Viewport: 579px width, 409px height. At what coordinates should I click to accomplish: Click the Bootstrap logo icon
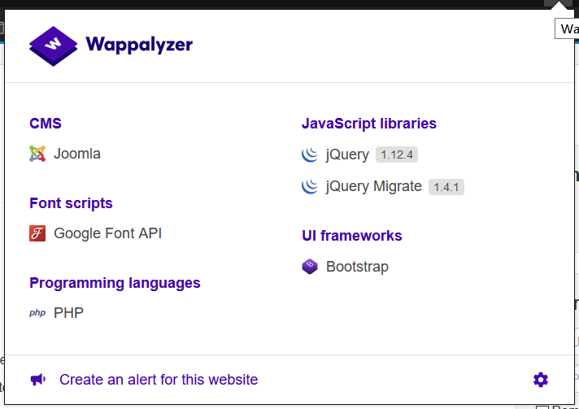point(310,267)
